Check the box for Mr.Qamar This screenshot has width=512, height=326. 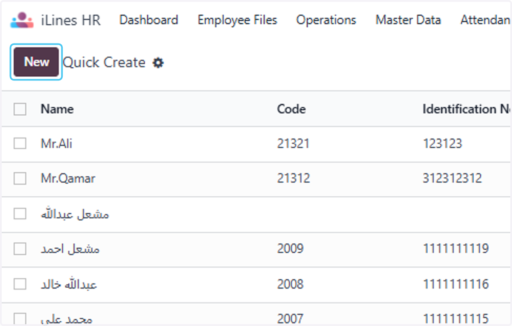pos(20,179)
